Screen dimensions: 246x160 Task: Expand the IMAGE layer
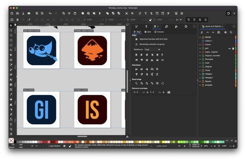pos(200,37)
